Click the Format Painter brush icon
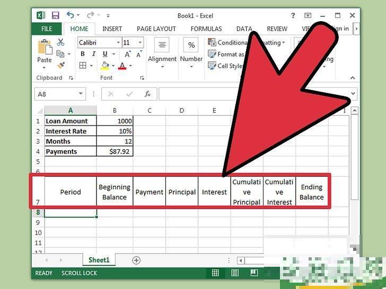 click(60, 65)
